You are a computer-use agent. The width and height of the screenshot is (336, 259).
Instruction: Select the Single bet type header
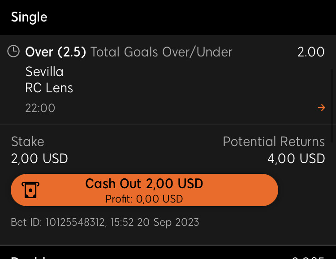29,17
